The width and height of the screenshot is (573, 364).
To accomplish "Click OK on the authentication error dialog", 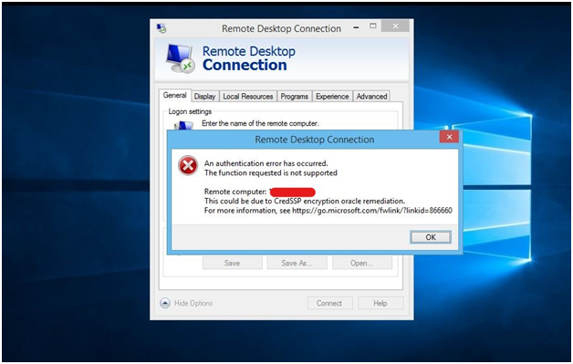I will [431, 237].
